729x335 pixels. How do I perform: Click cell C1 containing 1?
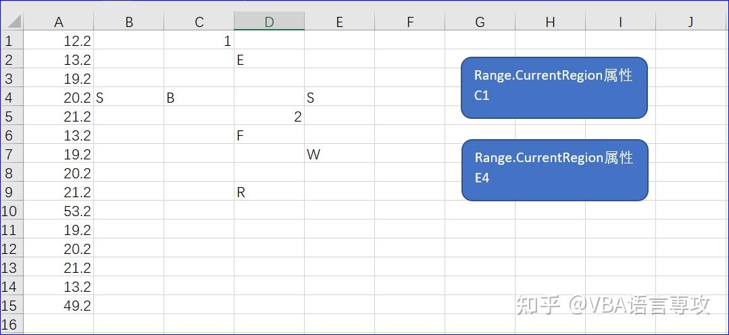pos(199,41)
